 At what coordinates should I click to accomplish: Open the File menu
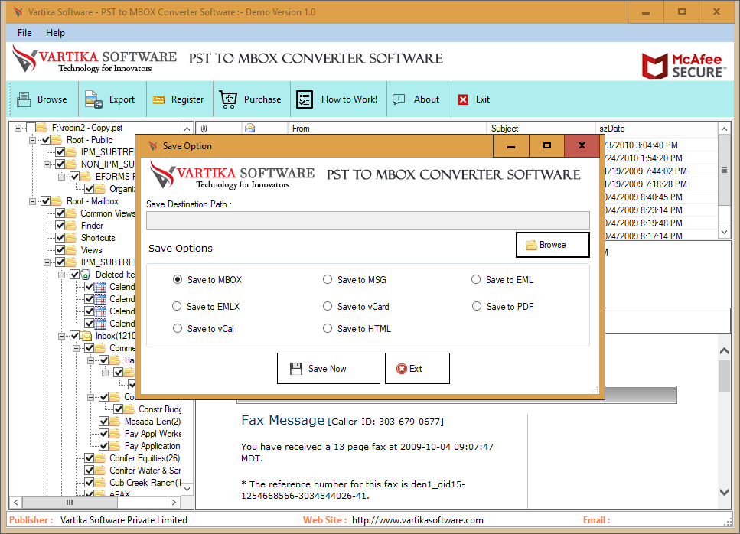(x=24, y=33)
